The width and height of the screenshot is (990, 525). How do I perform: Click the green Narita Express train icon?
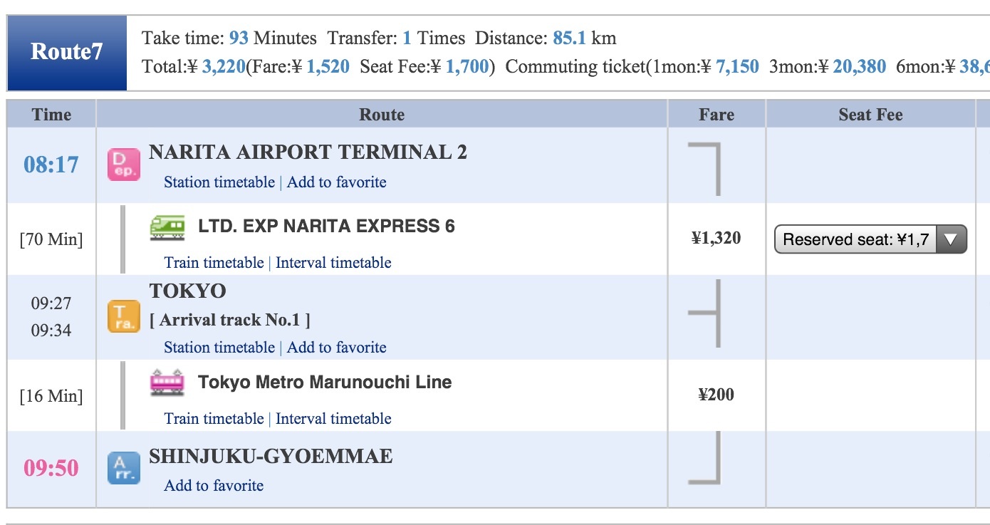(167, 227)
